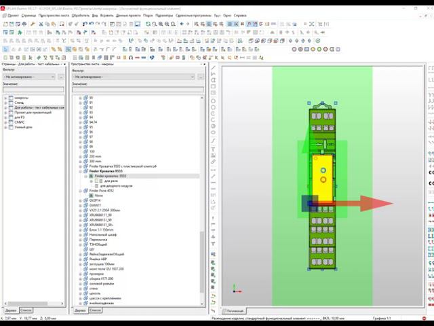Select 'для диодного модуля' tree item
The height and width of the screenshot is (326, 434).
point(116,186)
